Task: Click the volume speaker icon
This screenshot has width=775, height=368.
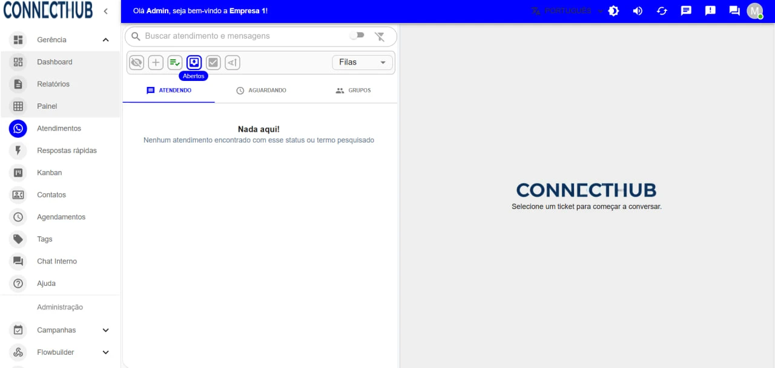Action: click(x=638, y=11)
